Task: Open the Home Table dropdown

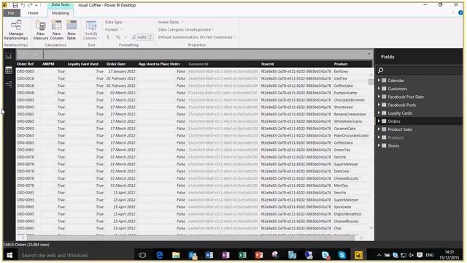Action: (x=171, y=22)
